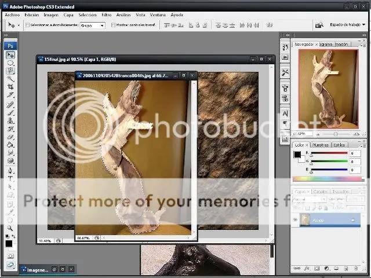Open the Espacio de trabajo dropdown

[x=347, y=24]
